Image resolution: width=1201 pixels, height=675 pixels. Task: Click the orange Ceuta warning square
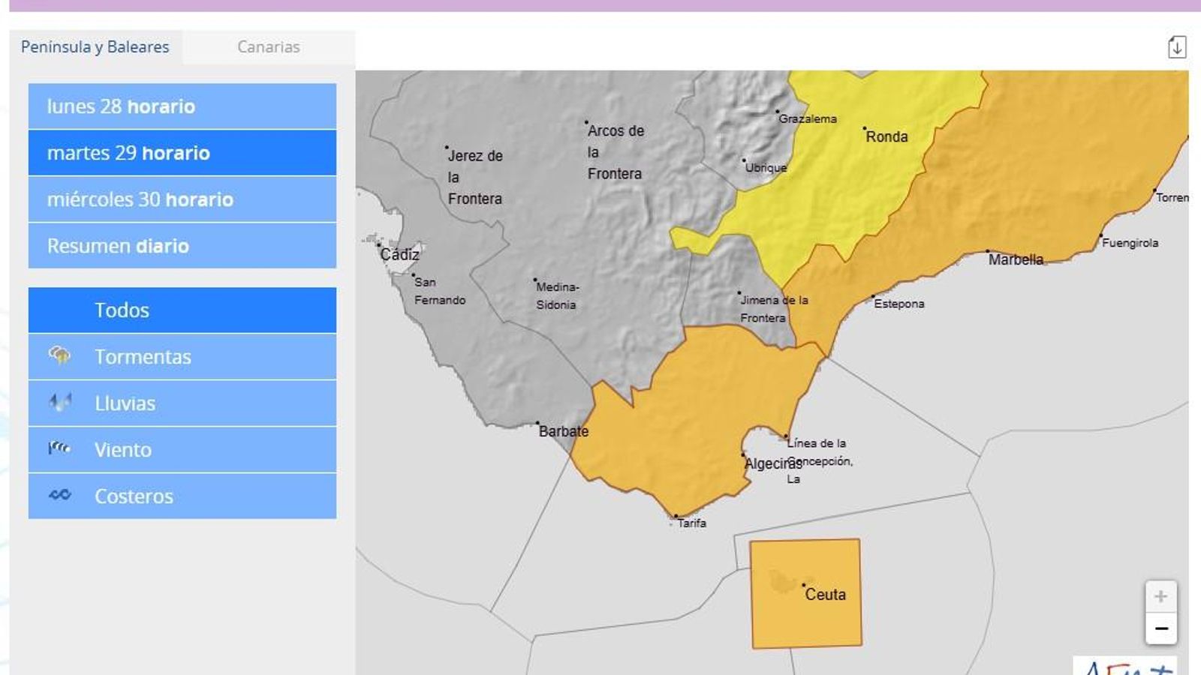pos(805,622)
